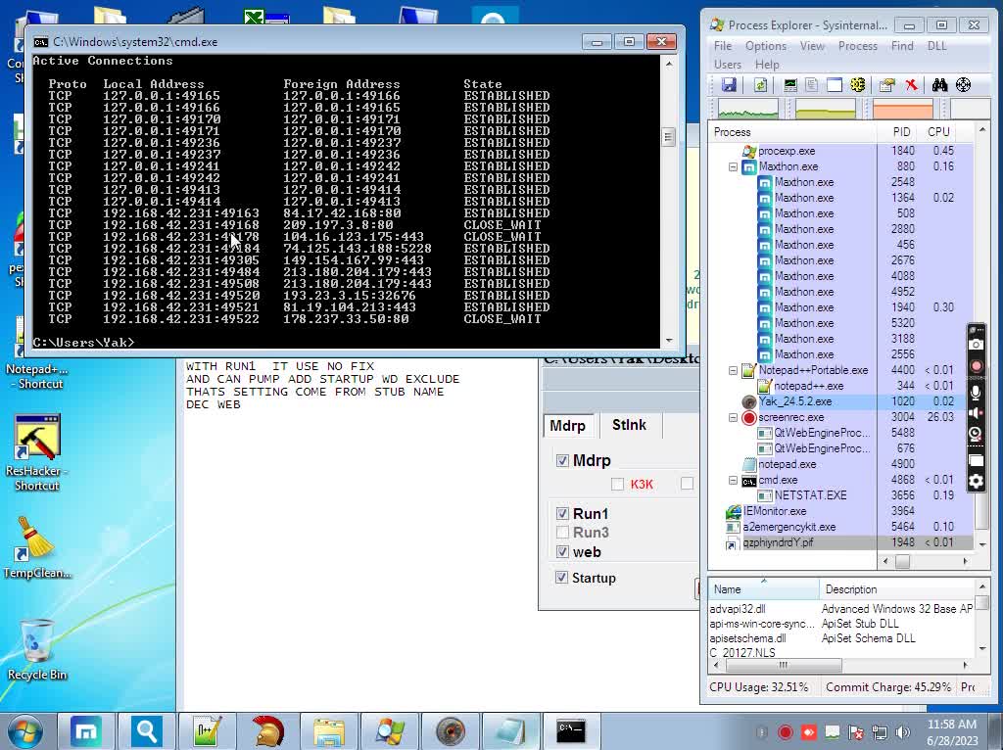Enable the K3K checkbox

pos(617,484)
